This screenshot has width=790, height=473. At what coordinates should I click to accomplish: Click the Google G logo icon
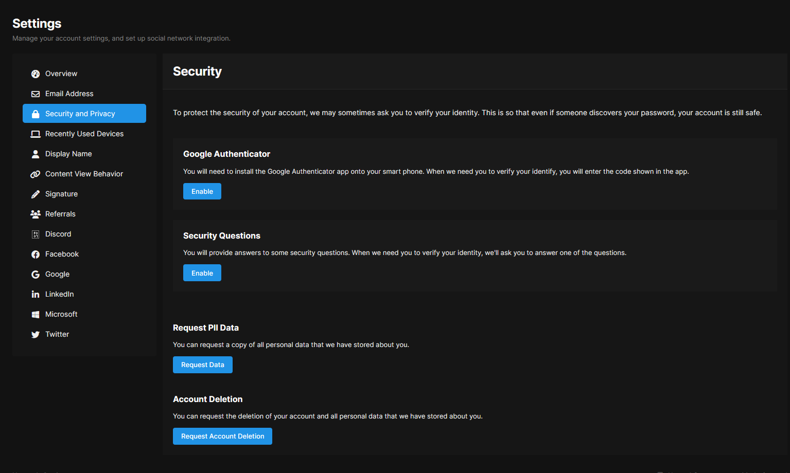click(36, 275)
